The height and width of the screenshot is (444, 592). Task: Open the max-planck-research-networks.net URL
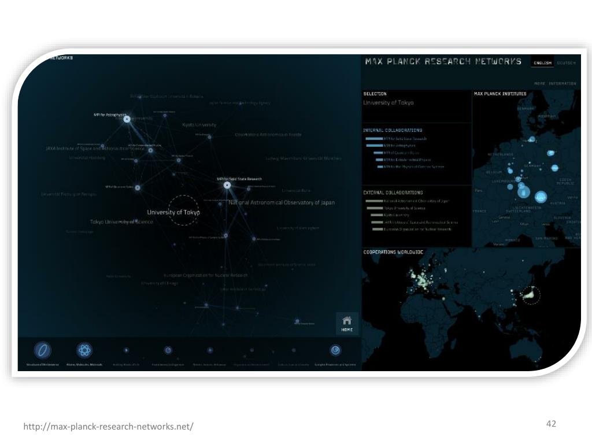click(x=108, y=427)
